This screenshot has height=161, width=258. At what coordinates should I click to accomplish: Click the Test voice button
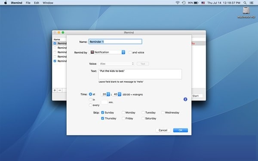(143, 64)
